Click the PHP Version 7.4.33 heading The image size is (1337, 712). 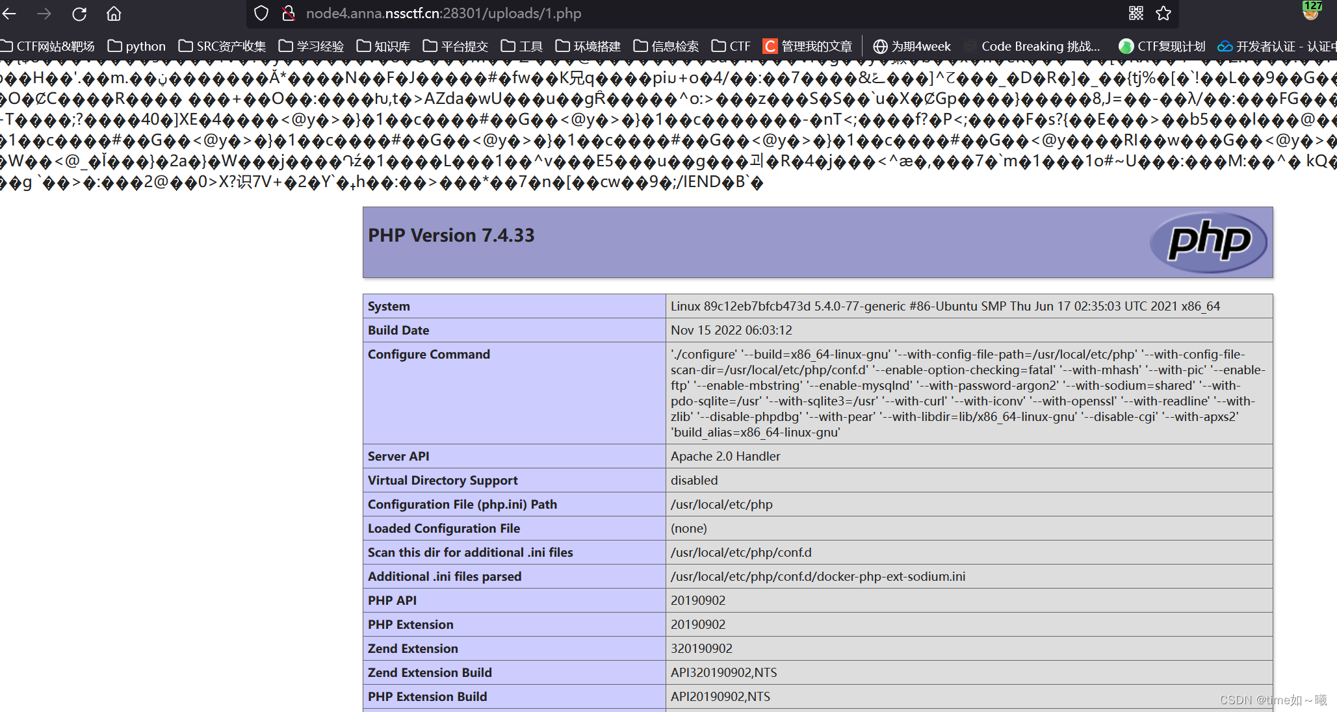click(x=451, y=235)
